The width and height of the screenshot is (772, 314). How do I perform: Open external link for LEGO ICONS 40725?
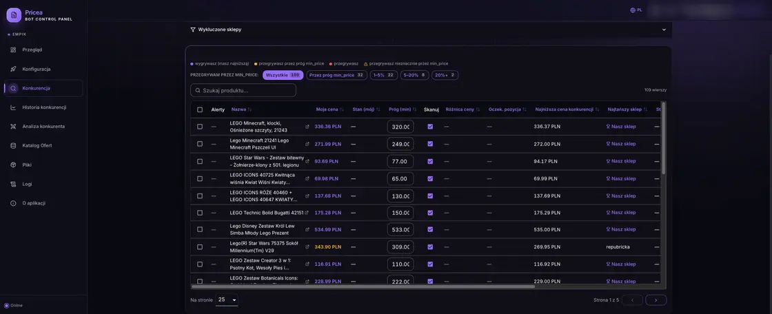click(x=307, y=178)
